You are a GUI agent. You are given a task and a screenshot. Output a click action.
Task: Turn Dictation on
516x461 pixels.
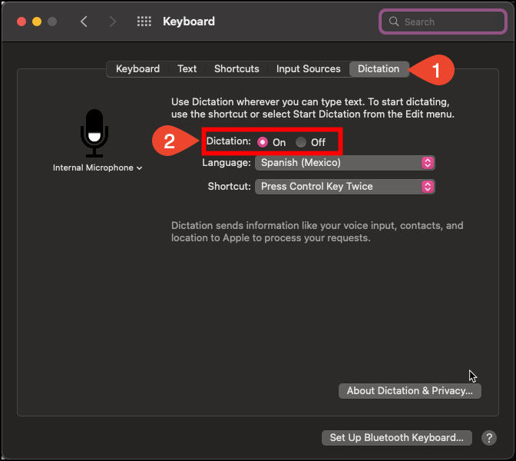[x=263, y=142]
